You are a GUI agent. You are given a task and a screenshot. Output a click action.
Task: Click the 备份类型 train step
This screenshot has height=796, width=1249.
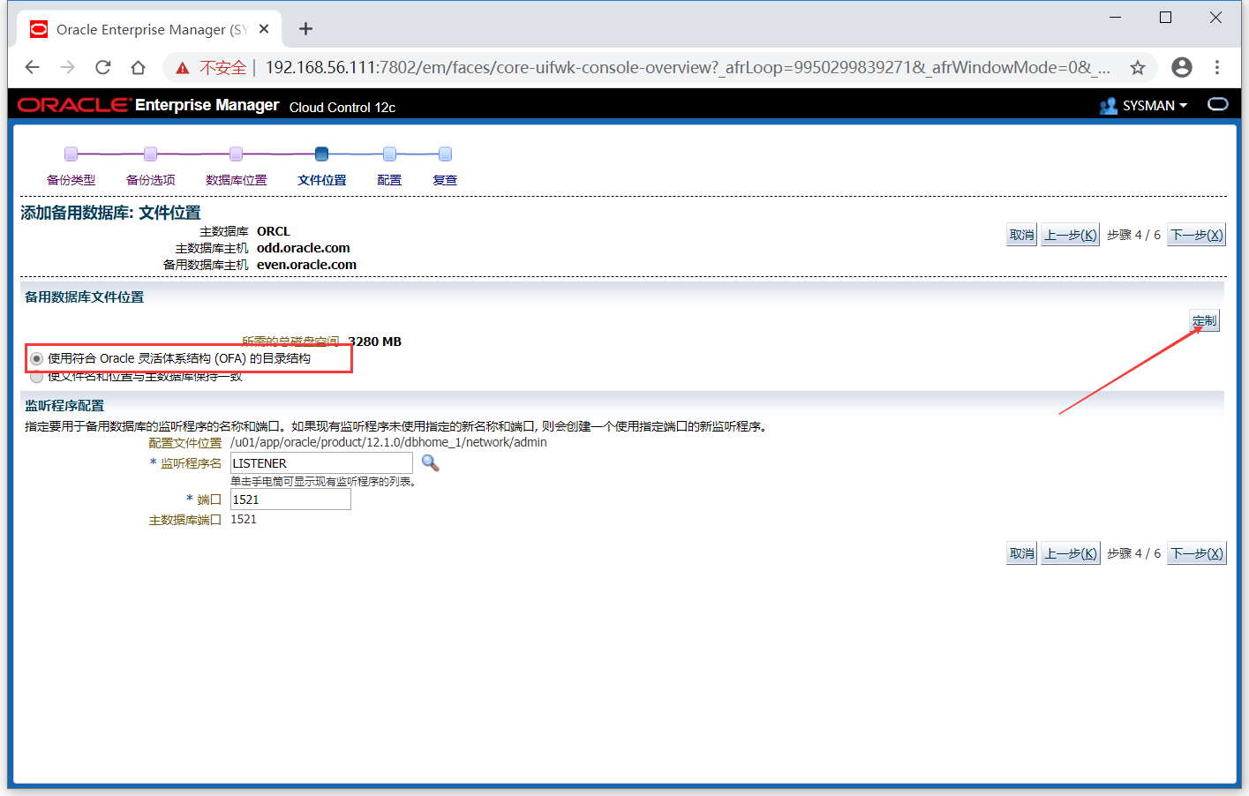click(71, 180)
